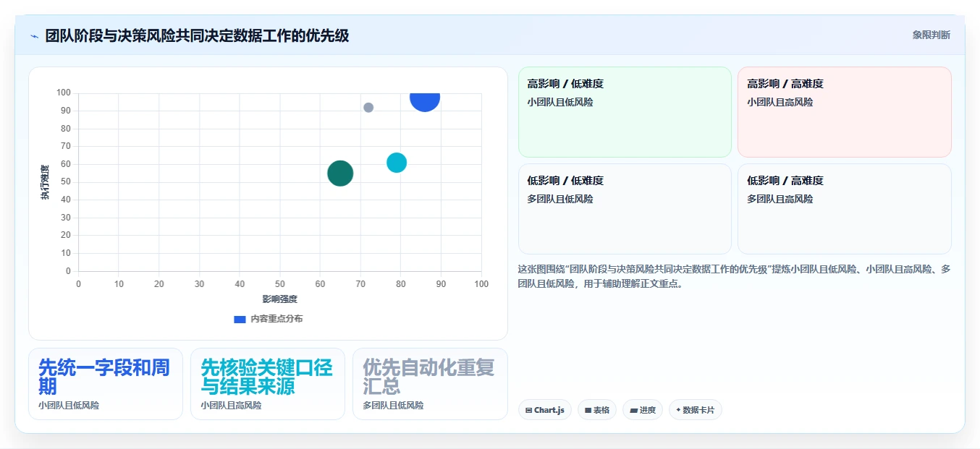Image resolution: width=980 pixels, height=449 pixels.
Task: Click 多团队且高风险 in the quadrant card
Action: 780,199
